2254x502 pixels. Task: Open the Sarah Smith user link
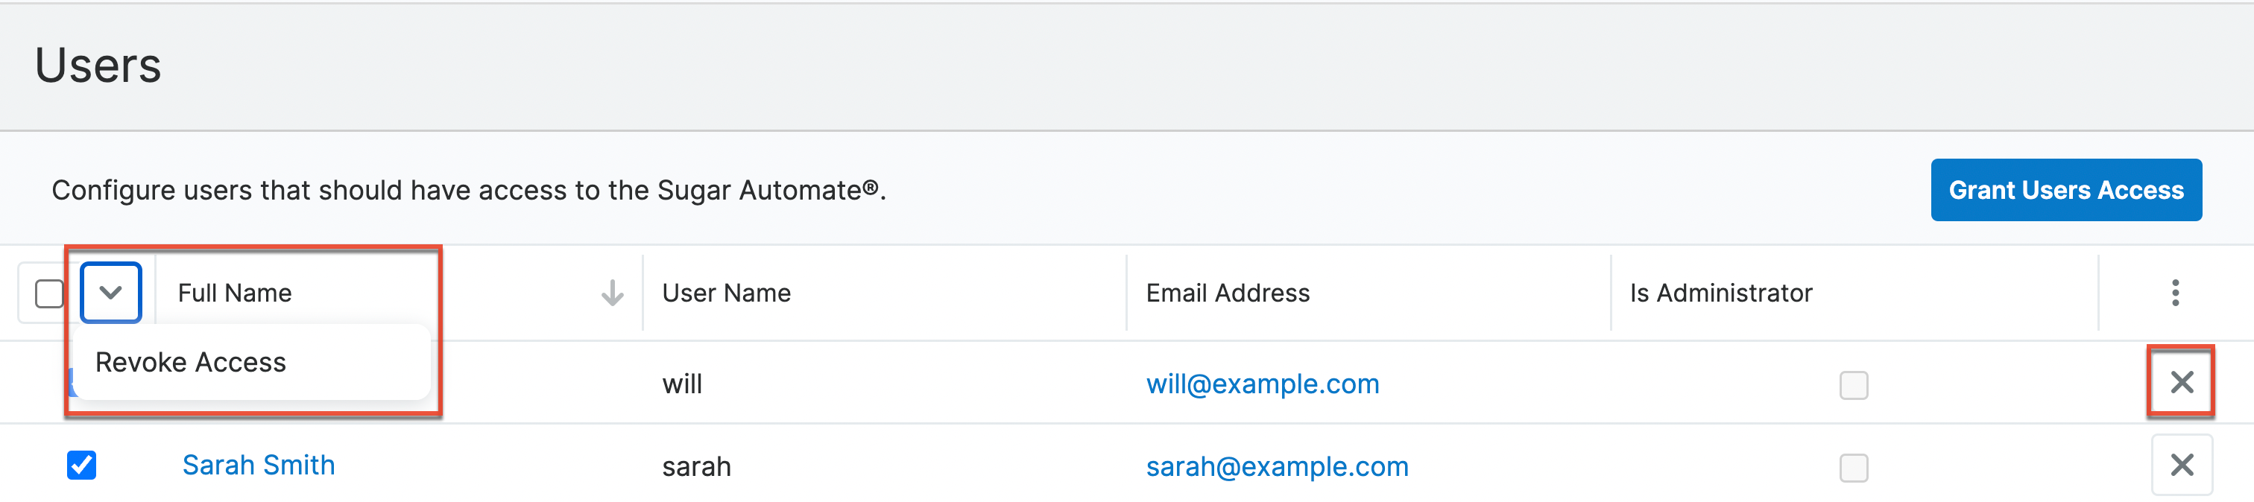click(x=258, y=466)
